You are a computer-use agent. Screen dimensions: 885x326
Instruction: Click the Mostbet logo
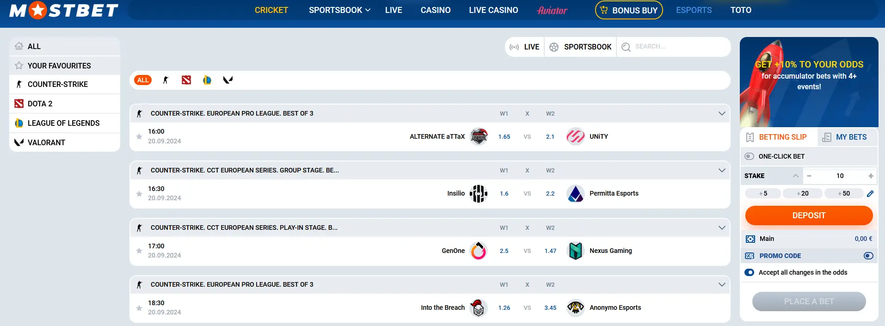point(64,10)
